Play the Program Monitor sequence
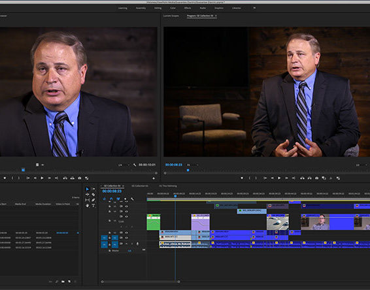Viewport: 370px width, 290px height. click(x=279, y=178)
